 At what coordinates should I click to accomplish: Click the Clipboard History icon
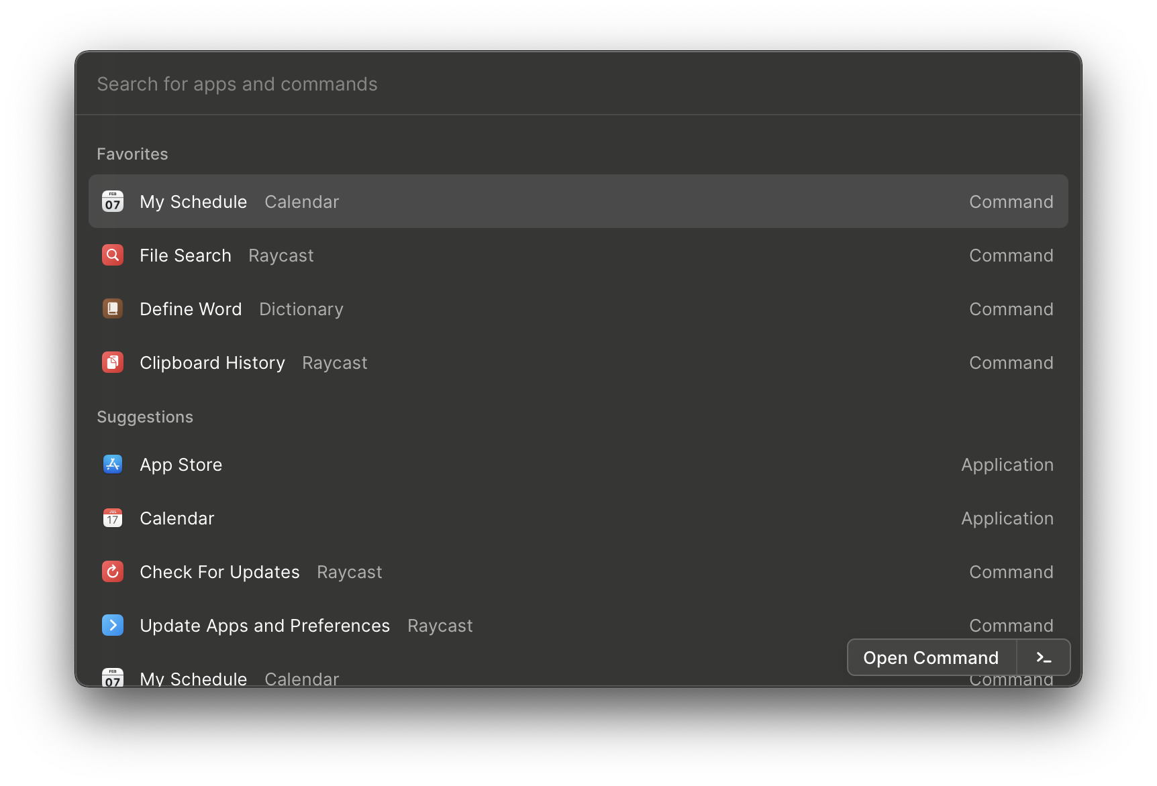(x=113, y=362)
